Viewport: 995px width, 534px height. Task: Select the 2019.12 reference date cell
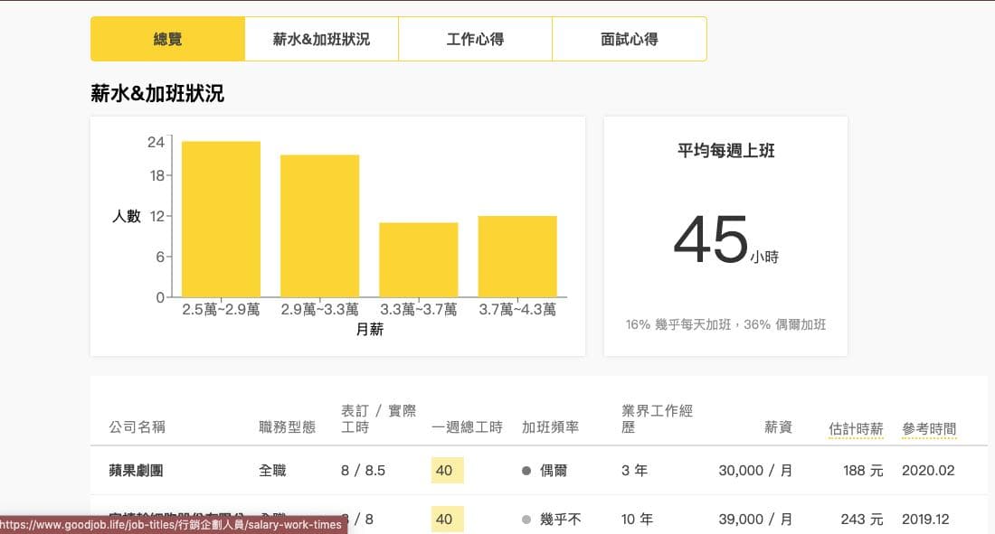click(x=926, y=520)
